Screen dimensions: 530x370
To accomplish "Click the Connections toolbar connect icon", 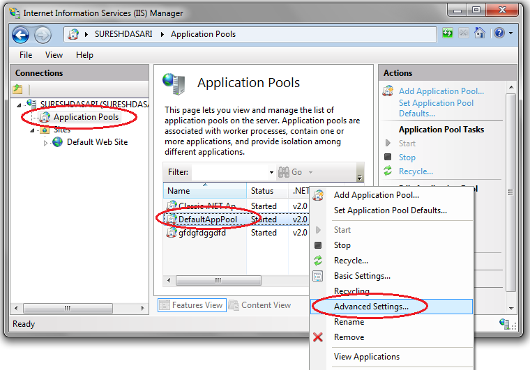I will coord(17,89).
